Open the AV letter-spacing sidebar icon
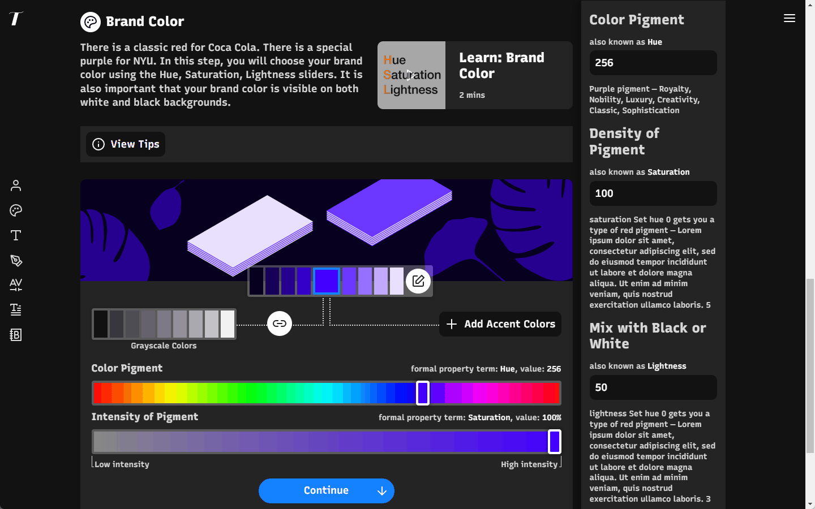The height and width of the screenshot is (509, 815). 16,285
